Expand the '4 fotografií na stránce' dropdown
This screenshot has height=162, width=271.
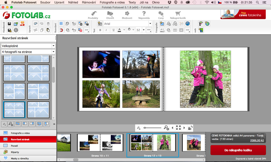tap(28, 52)
